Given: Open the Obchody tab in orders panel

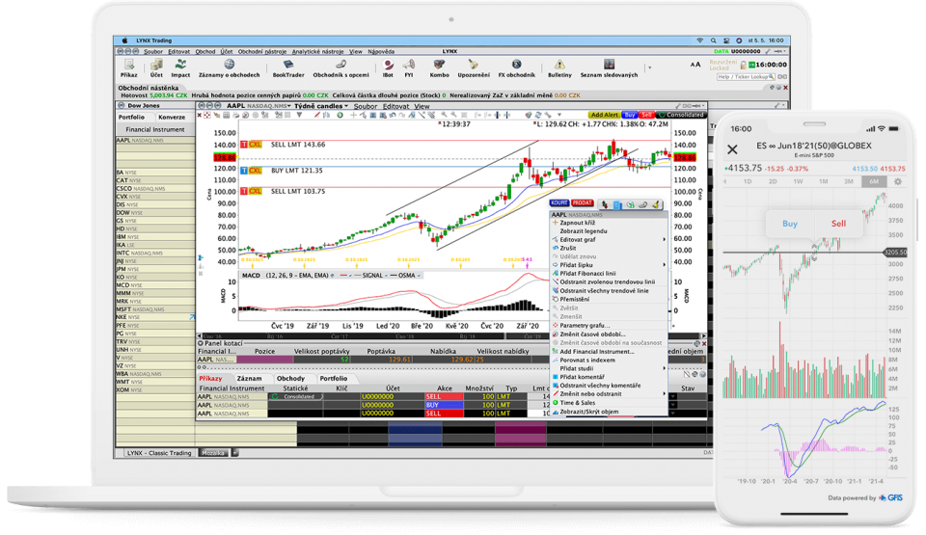Looking at the screenshot, I should 290,379.
